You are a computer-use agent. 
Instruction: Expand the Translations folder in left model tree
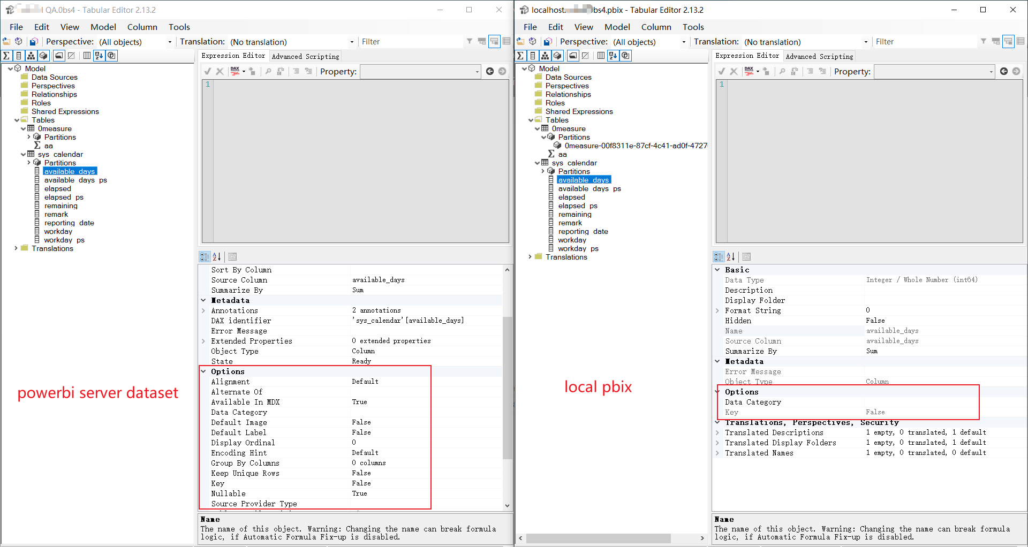click(x=16, y=248)
